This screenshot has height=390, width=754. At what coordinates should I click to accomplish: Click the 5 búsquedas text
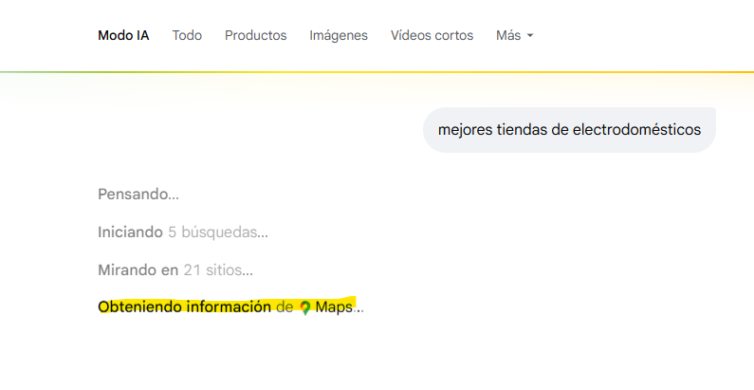click(x=217, y=232)
